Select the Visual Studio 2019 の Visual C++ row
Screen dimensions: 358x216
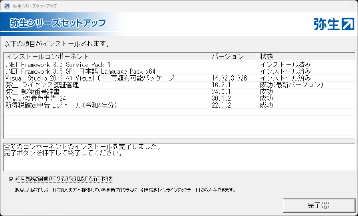click(179, 78)
